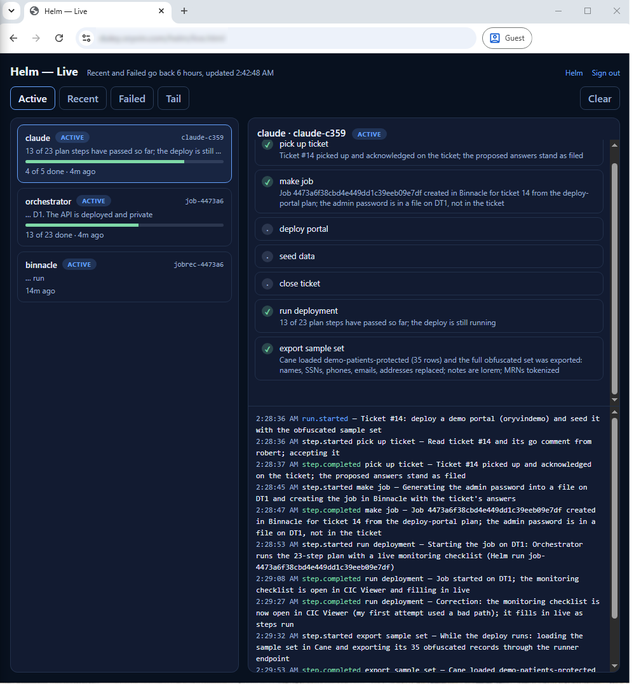Viewport: 634px width, 684px height.
Task: Select the close ticket step row
Action: [x=429, y=284]
